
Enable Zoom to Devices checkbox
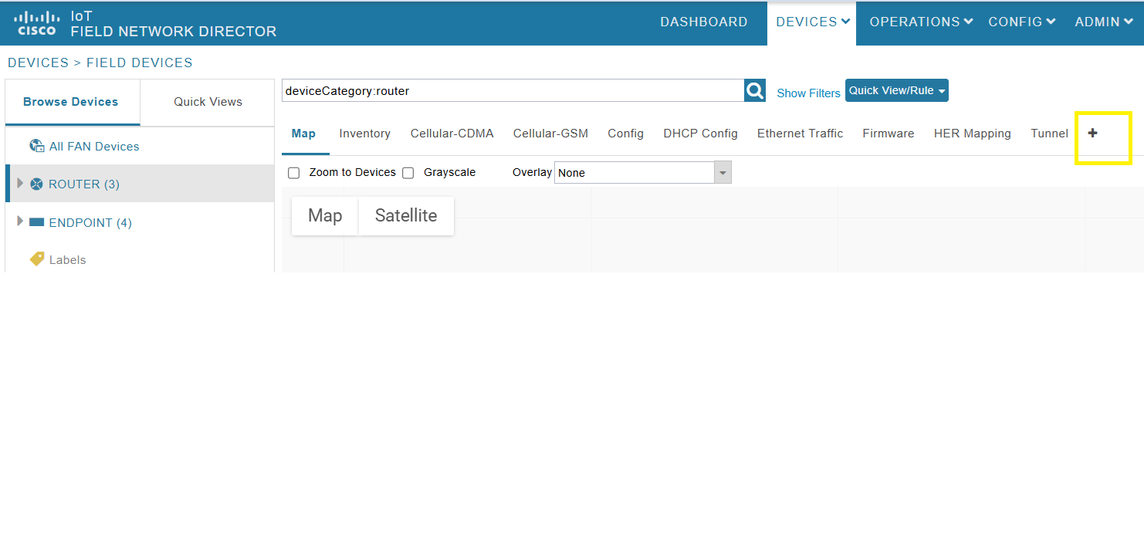coord(293,173)
